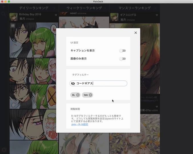Screen dimensions: 193x154
Task: Remove the BL tag chip
Action: (x=78, y=95)
